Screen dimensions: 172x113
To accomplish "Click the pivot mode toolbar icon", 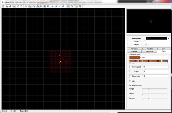I will [48, 6].
